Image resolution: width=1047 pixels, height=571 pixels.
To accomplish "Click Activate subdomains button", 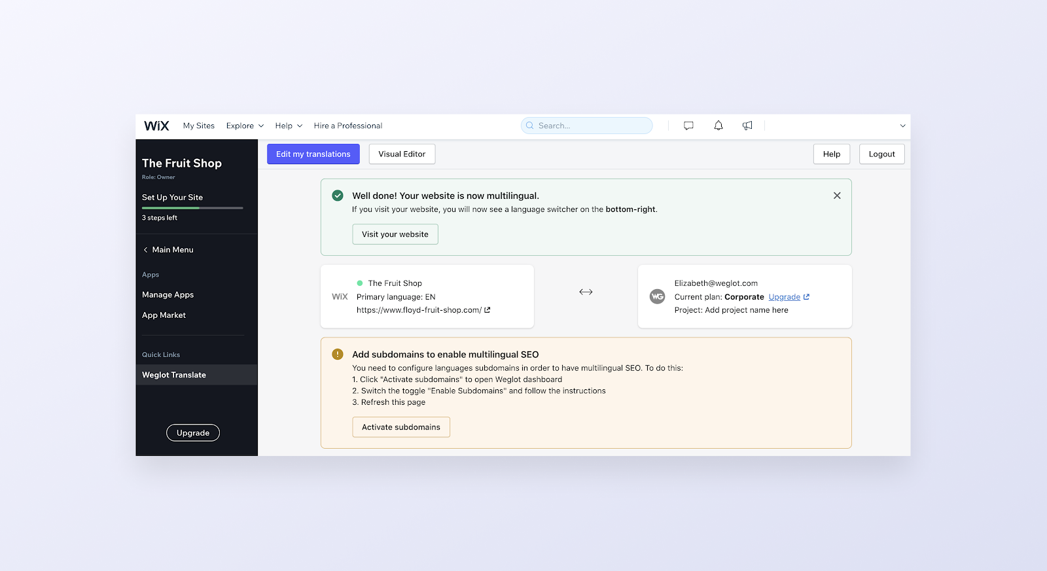I will [x=401, y=427].
